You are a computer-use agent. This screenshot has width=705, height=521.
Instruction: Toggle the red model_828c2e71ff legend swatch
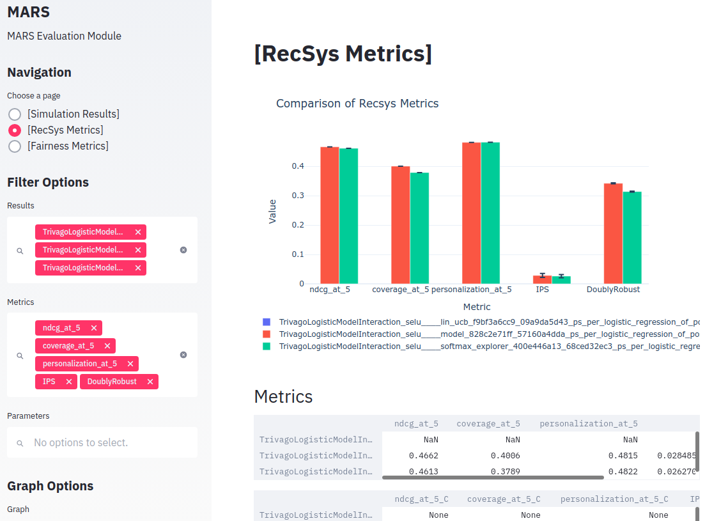click(267, 334)
